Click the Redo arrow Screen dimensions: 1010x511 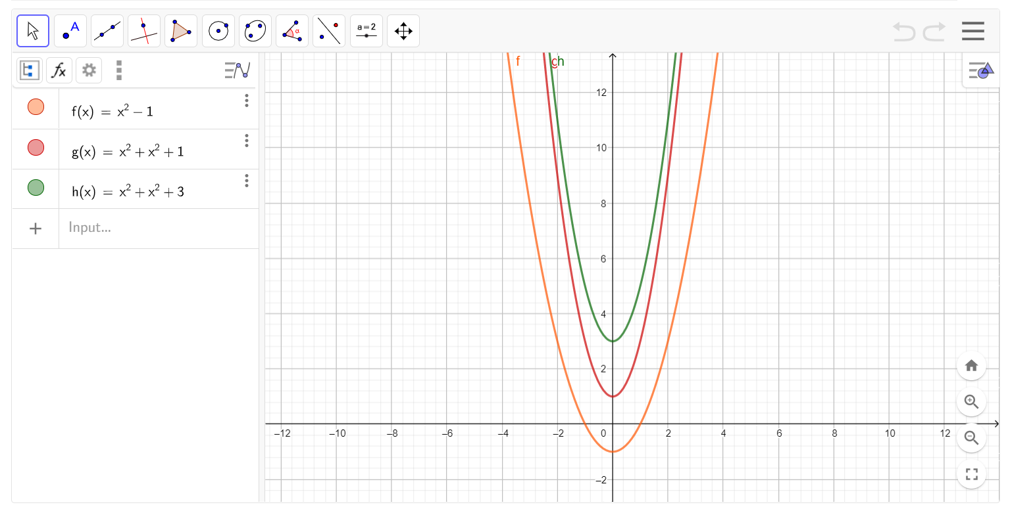point(934,31)
